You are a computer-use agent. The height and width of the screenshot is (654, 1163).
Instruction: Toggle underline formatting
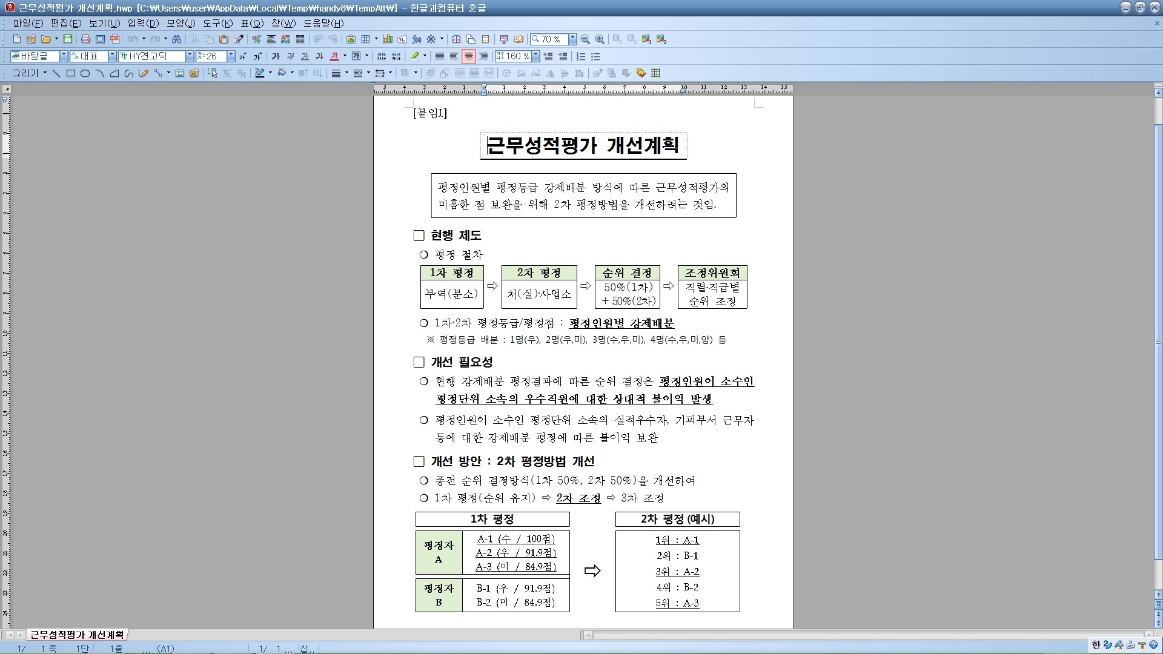pos(305,56)
